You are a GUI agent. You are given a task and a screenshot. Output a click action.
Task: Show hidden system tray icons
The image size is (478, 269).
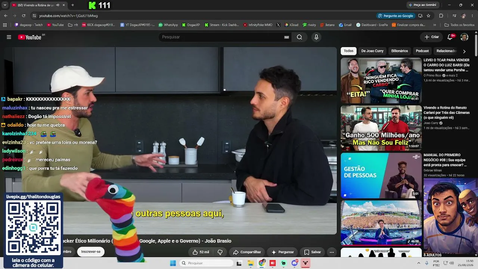[419, 263]
